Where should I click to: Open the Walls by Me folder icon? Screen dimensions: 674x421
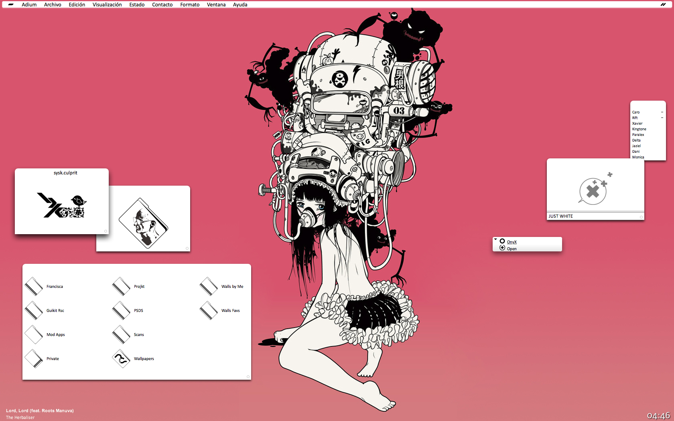coord(209,286)
